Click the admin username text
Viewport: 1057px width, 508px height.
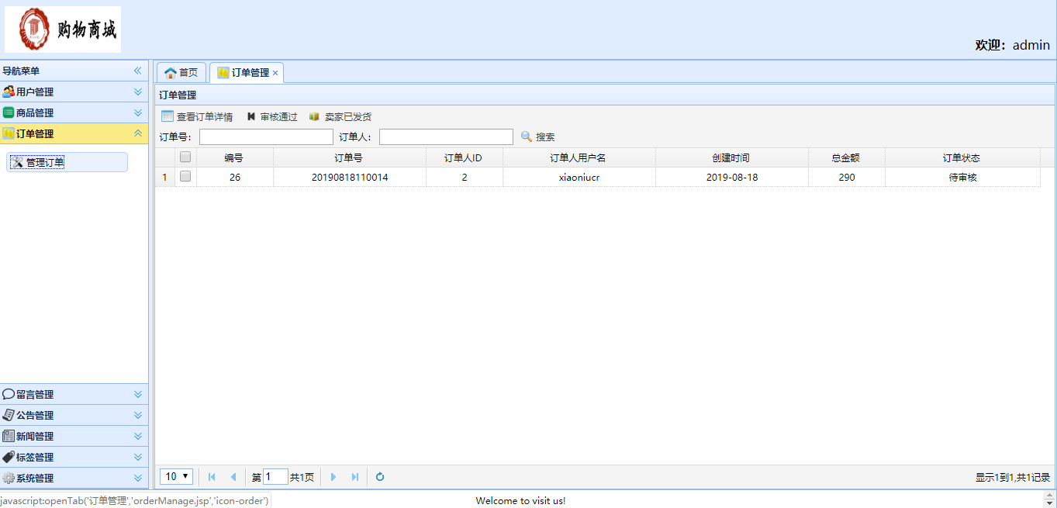tap(1031, 45)
